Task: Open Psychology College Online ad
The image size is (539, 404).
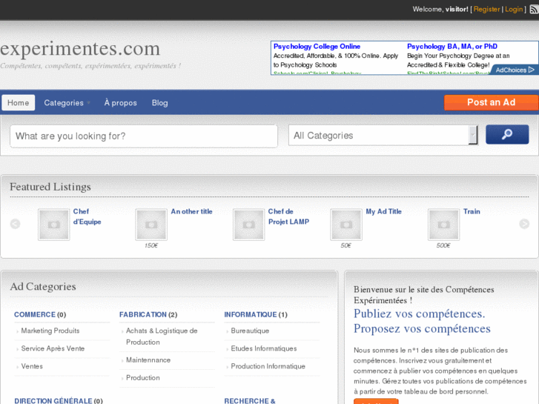Action: coord(317,47)
